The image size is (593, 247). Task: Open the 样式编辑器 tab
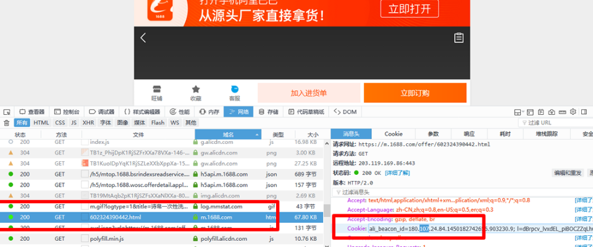pyautogui.click(x=142, y=112)
